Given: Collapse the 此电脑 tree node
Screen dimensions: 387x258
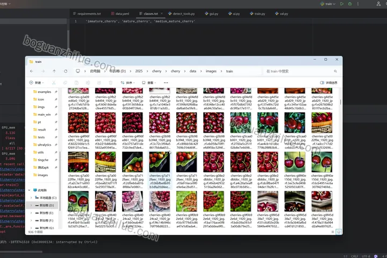Looking at the screenshot, I should click(x=30, y=190).
